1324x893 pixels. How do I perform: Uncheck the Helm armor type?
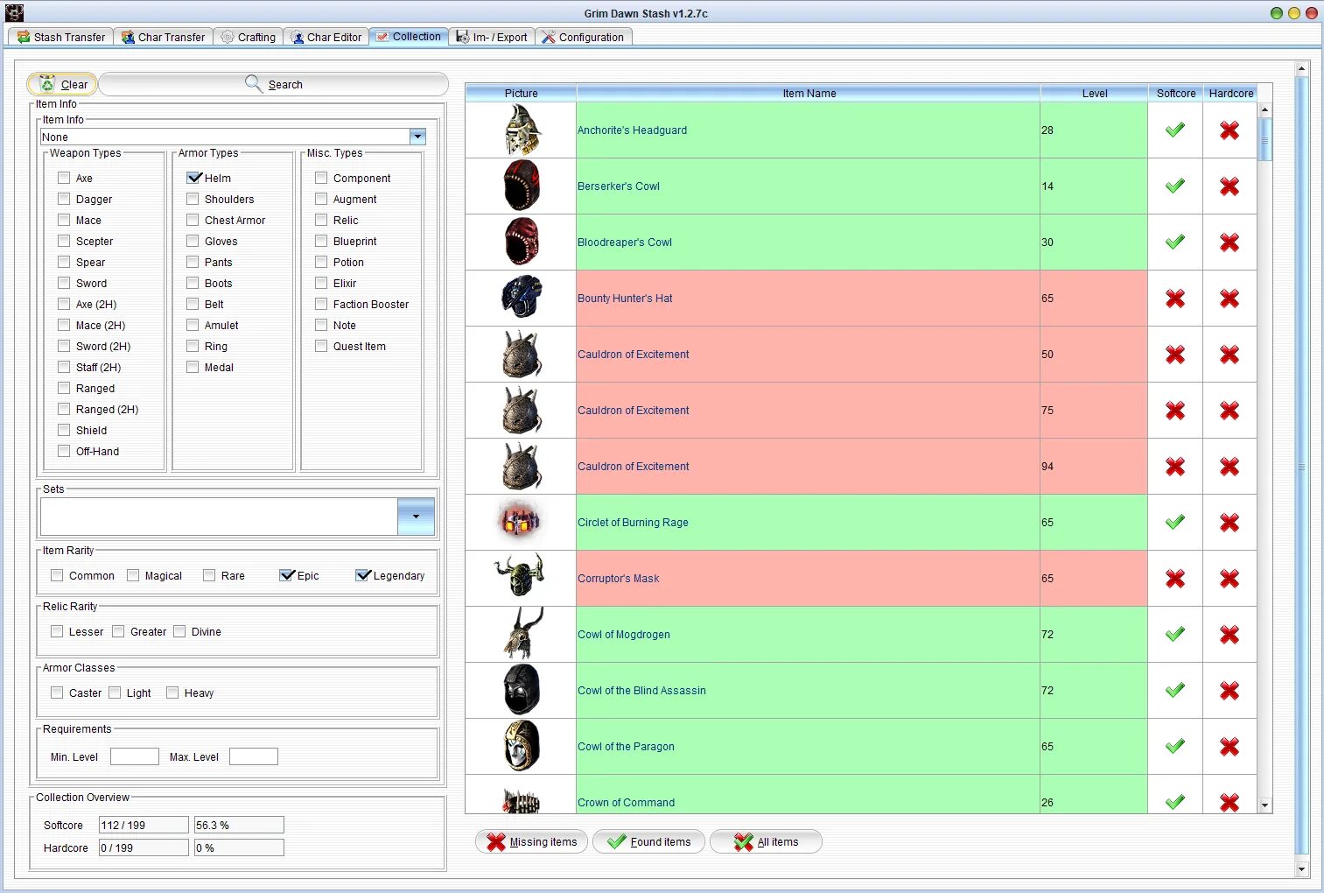[x=193, y=178]
